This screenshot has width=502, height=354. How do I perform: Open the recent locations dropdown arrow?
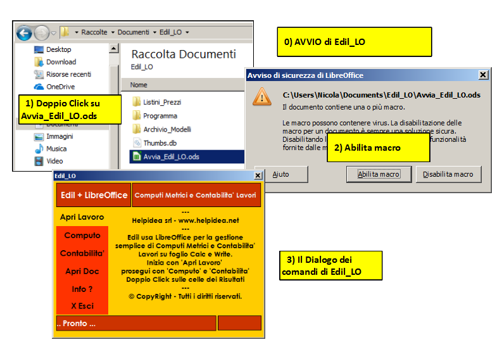pos(53,33)
